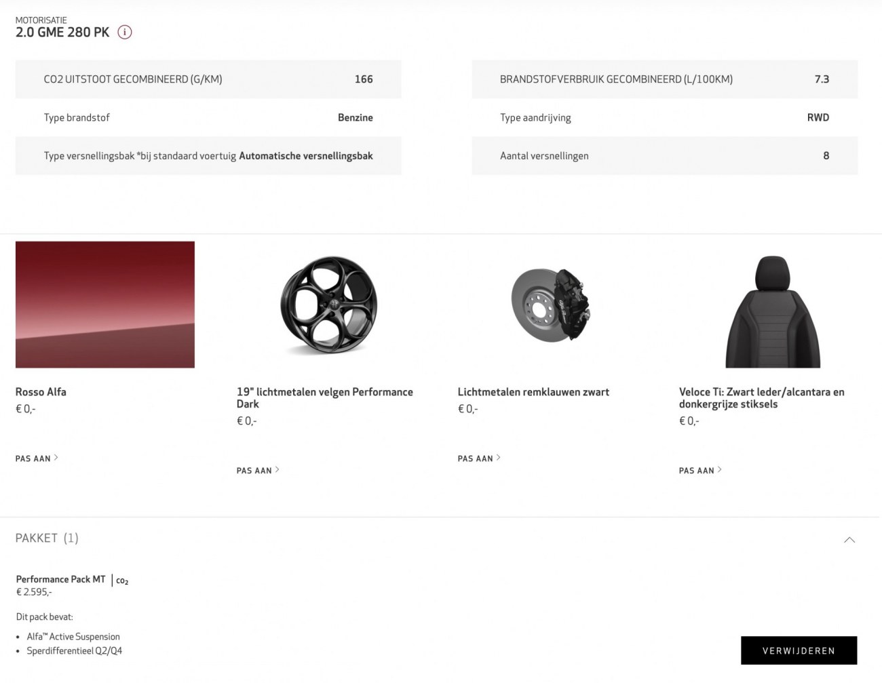Open the Veloce Ti seat image
The height and width of the screenshot is (683, 882).
coord(773,312)
